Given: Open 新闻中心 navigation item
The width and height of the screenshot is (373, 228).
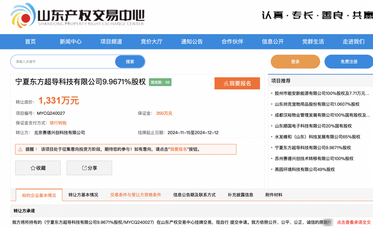Looking at the screenshot, I should click(x=71, y=42).
